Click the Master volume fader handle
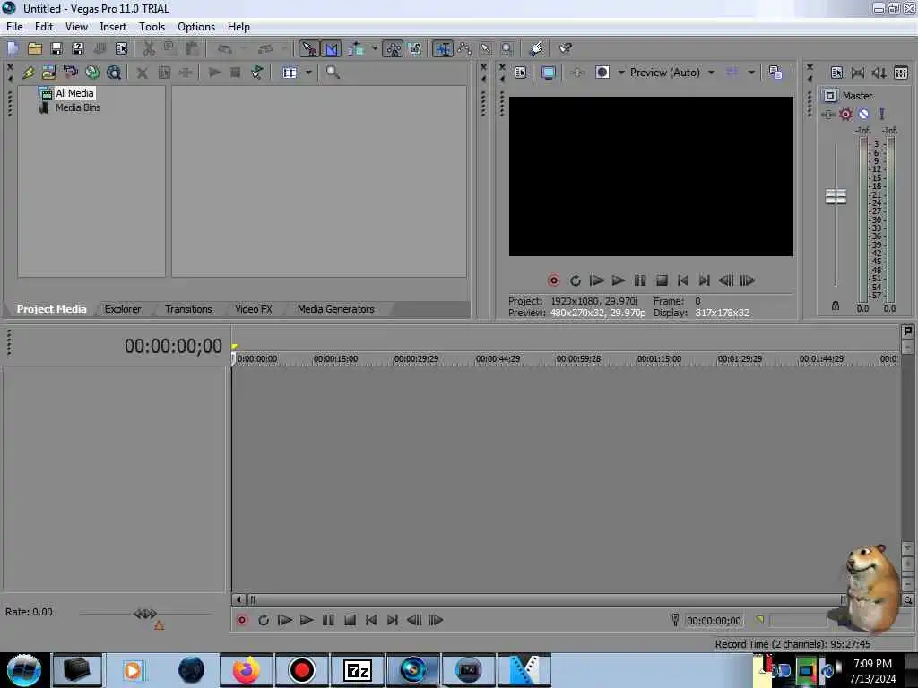 click(x=836, y=196)
